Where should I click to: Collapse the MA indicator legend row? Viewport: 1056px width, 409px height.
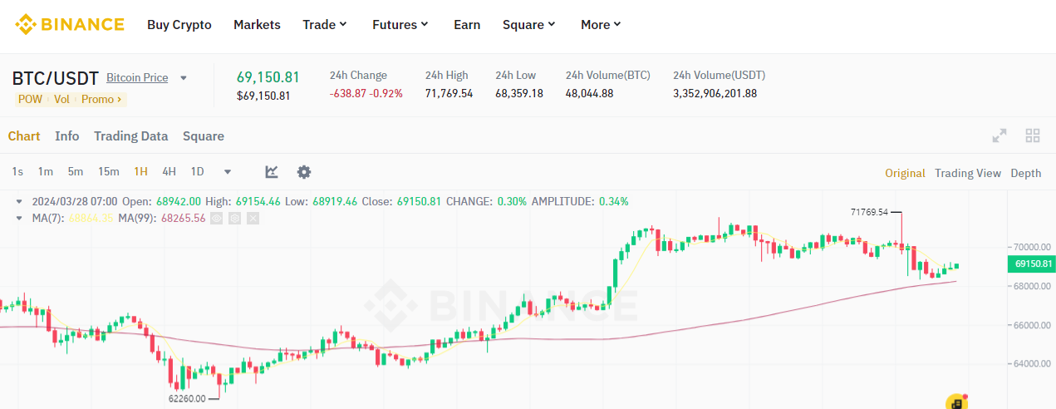click(x=20, y=218)
